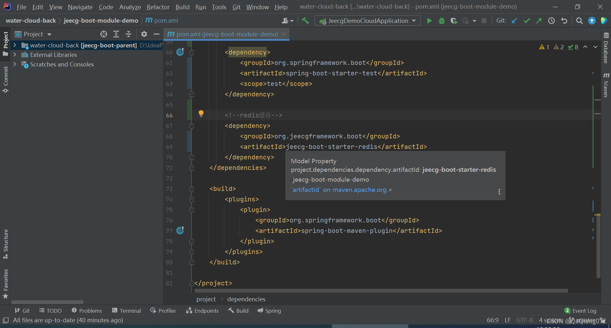This screenshot has height=328, width=611.
Task: Commit changes with green checkmark icon
Action: pyautogui.click(x=527, y=21)
